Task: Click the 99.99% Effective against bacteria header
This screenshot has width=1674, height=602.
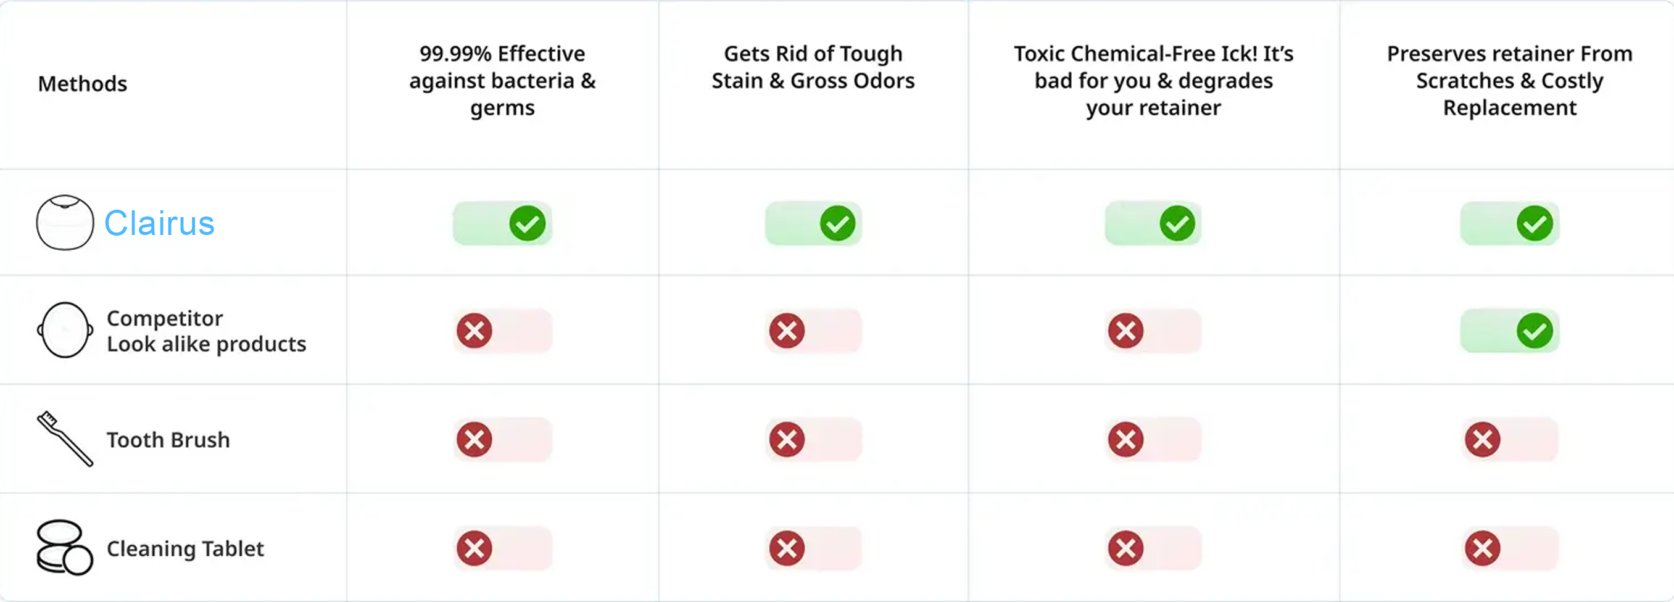Action: 502,81
